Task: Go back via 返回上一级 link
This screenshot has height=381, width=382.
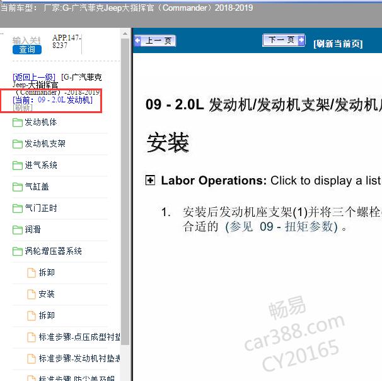Action: 34,77
